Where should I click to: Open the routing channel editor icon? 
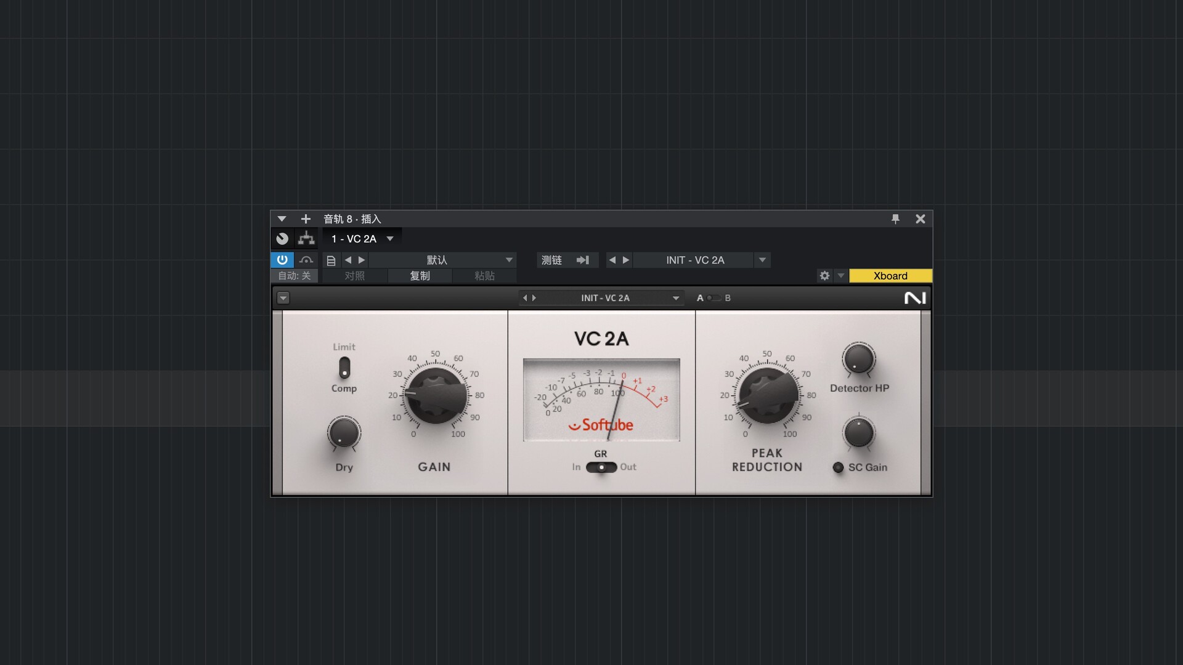[x=306, y=238]
